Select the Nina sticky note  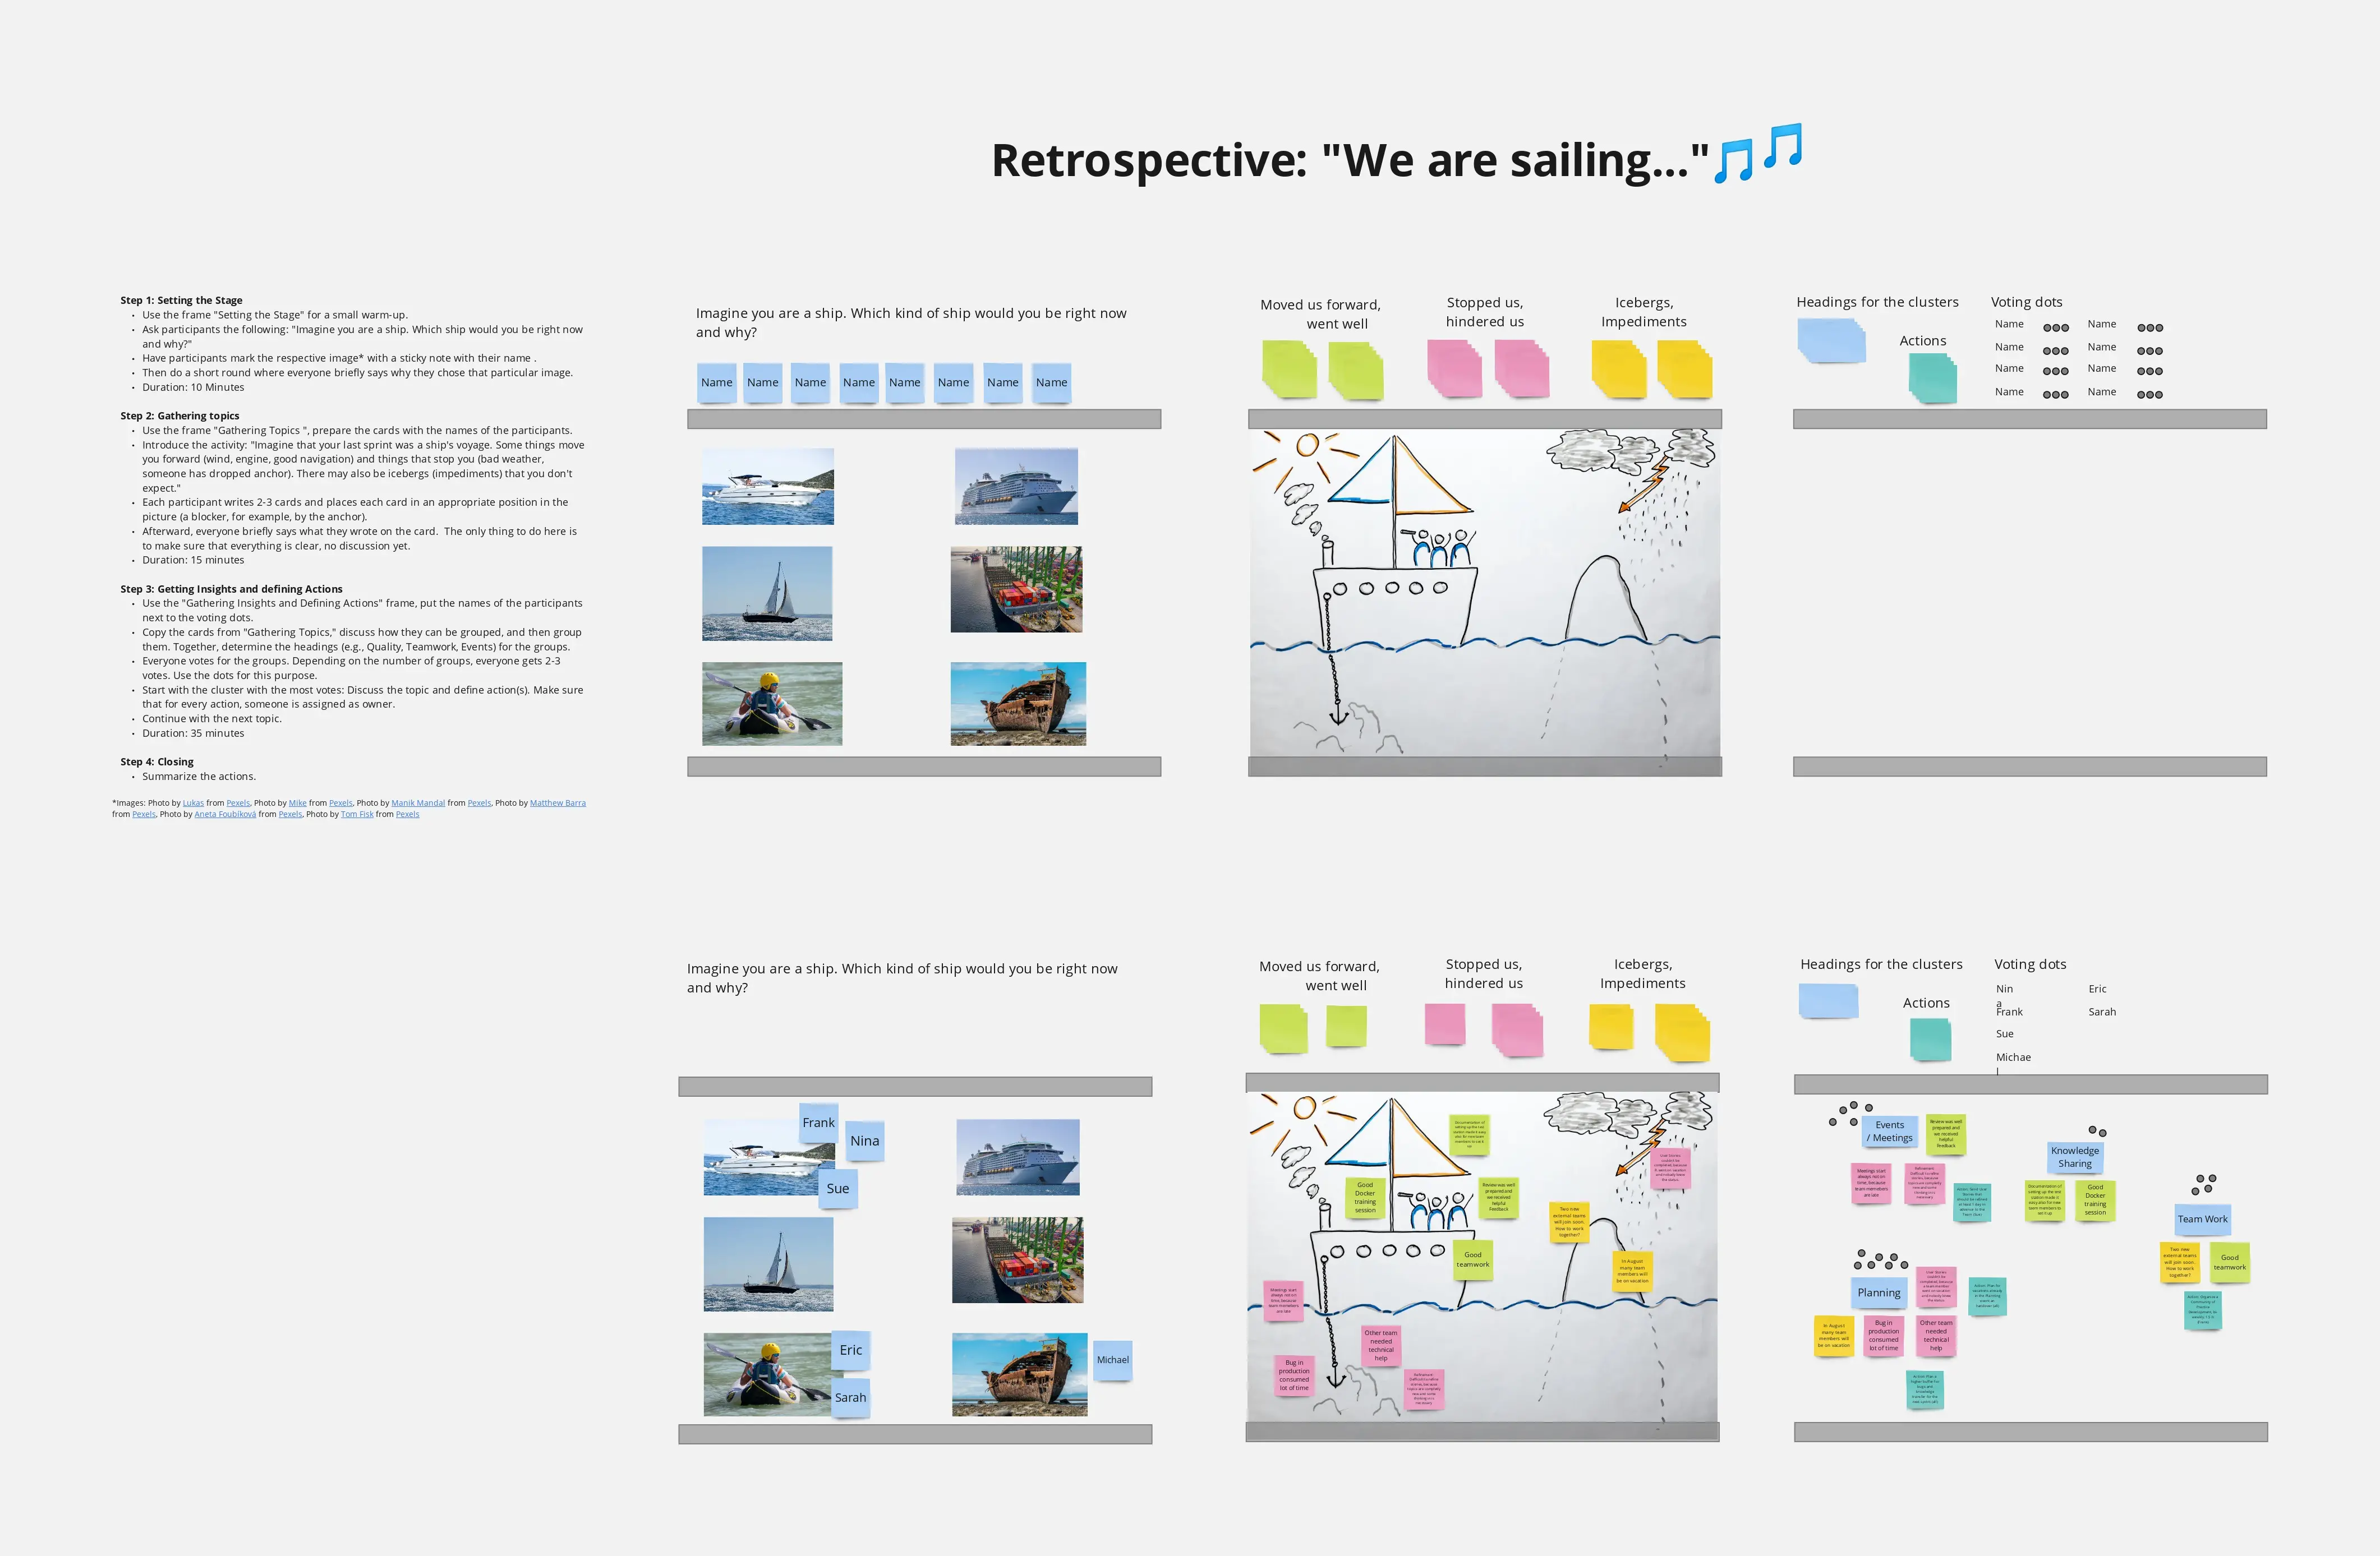click(864, 1141)
